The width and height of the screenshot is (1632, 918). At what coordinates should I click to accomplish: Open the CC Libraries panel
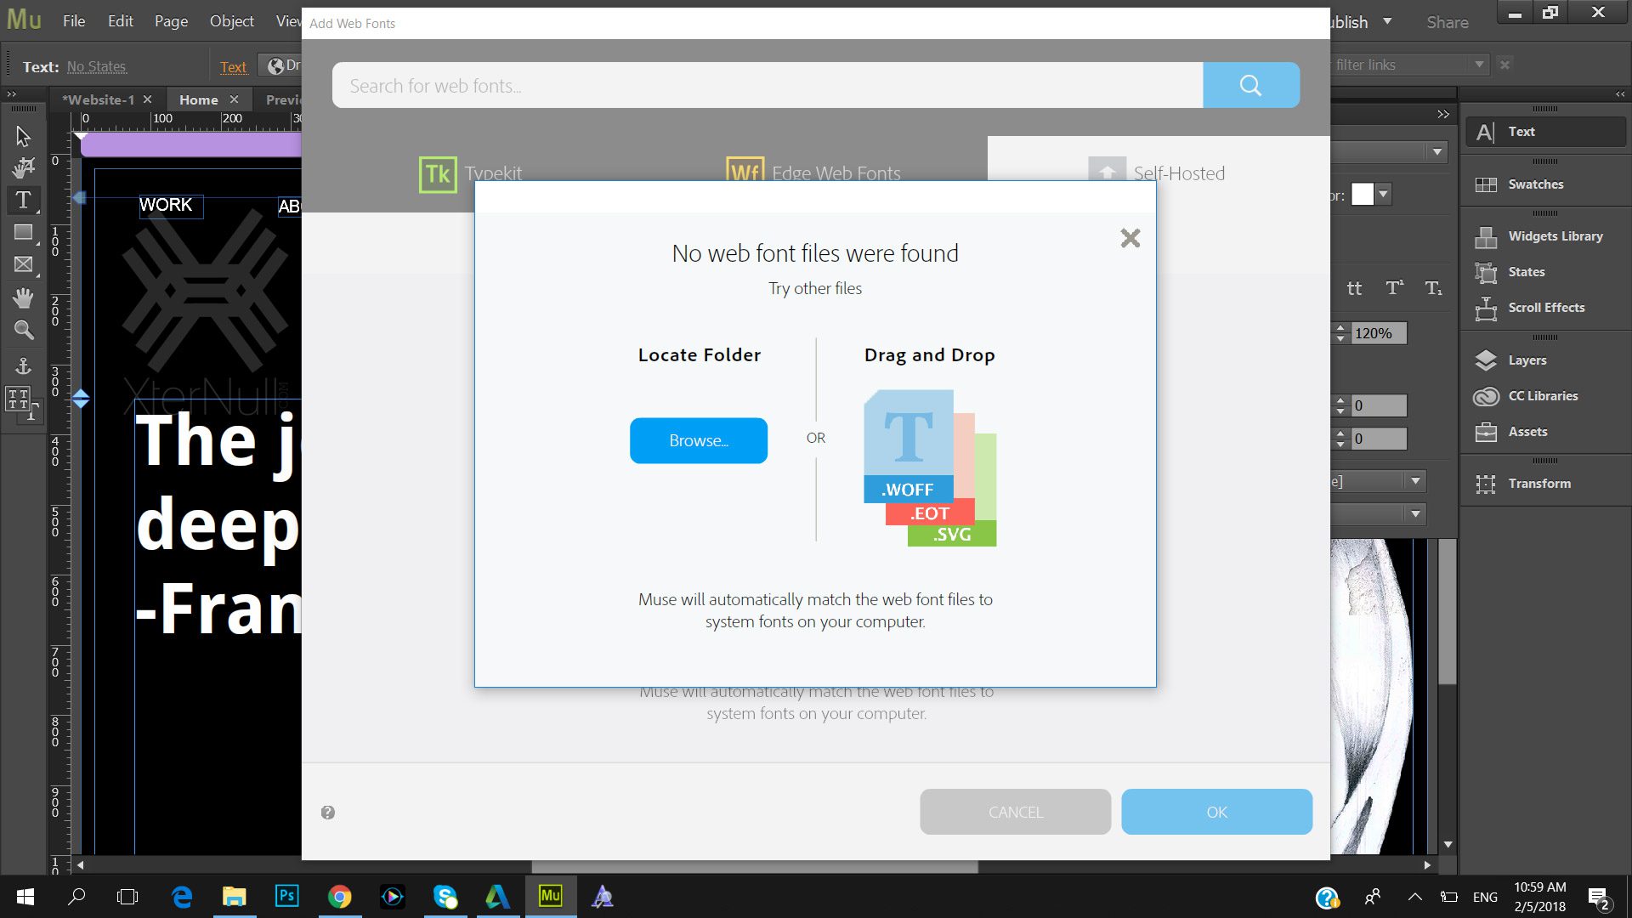coord(1543,395)
